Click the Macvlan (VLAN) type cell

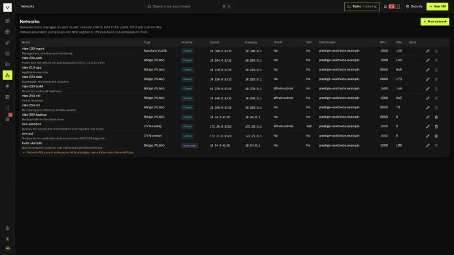155,50
